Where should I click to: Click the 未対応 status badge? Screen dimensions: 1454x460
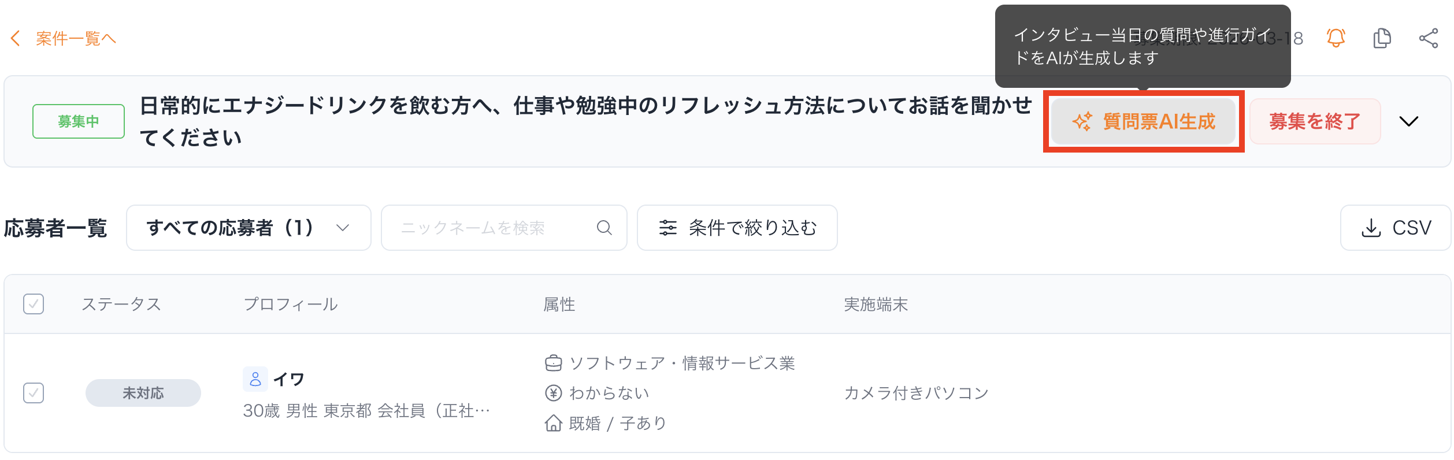click(x=143, y=393)
